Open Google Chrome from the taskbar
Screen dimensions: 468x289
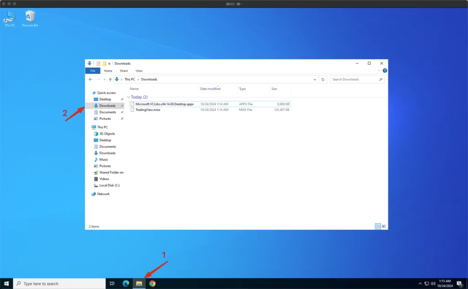[152, 284]
